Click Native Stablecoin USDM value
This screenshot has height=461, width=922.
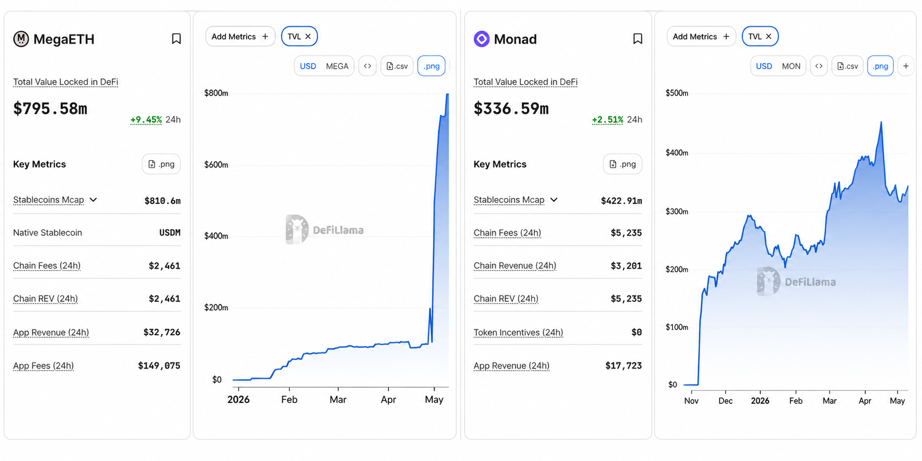[170, 233]
